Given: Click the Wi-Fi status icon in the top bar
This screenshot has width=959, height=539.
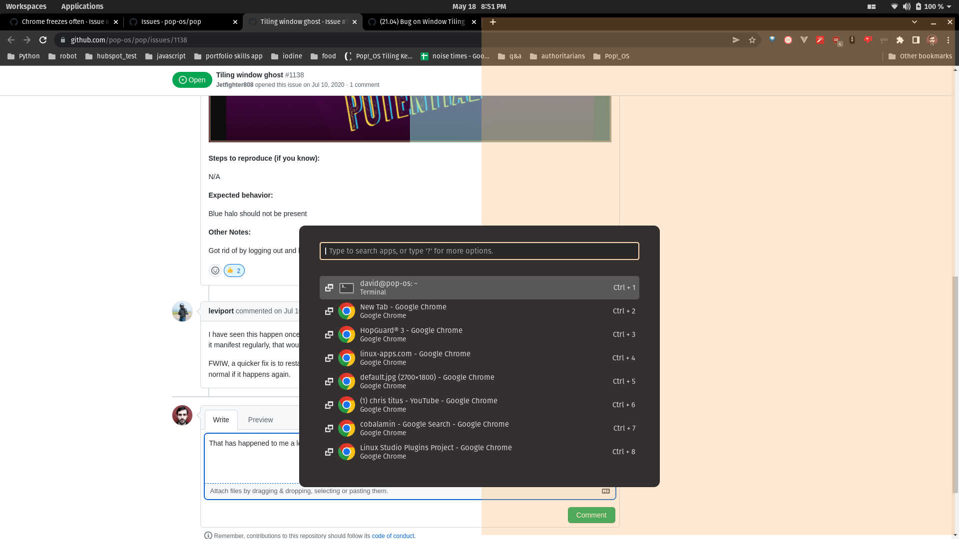Looking at the screenshot, I should (x=894, y=6).
